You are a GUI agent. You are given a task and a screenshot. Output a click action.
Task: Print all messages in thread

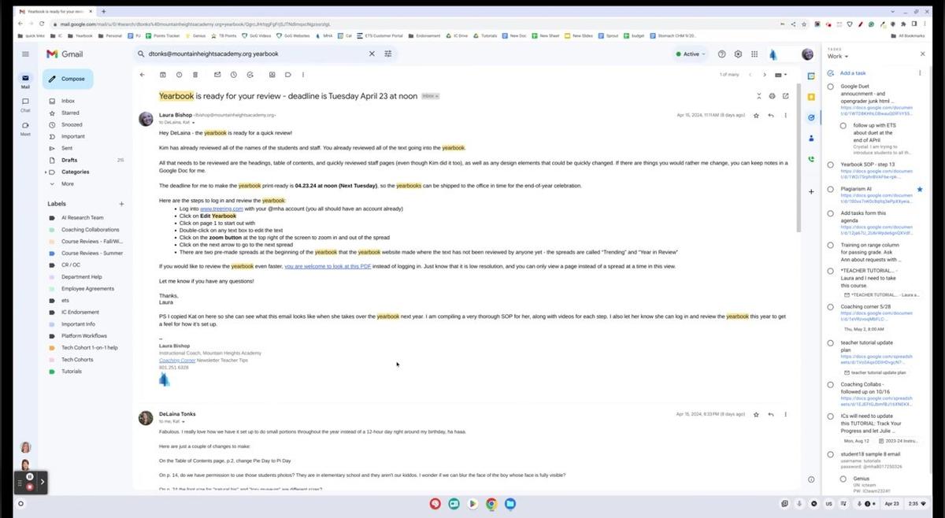[x=772, y=96]
